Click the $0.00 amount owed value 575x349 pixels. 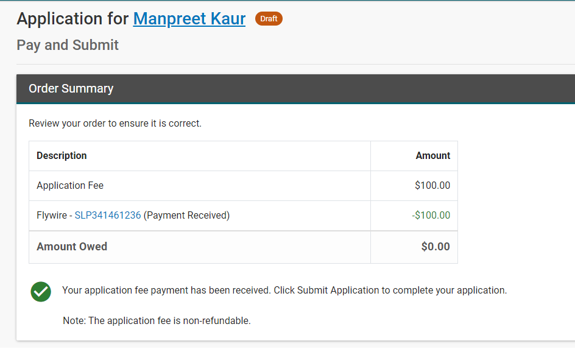point(436,247)
